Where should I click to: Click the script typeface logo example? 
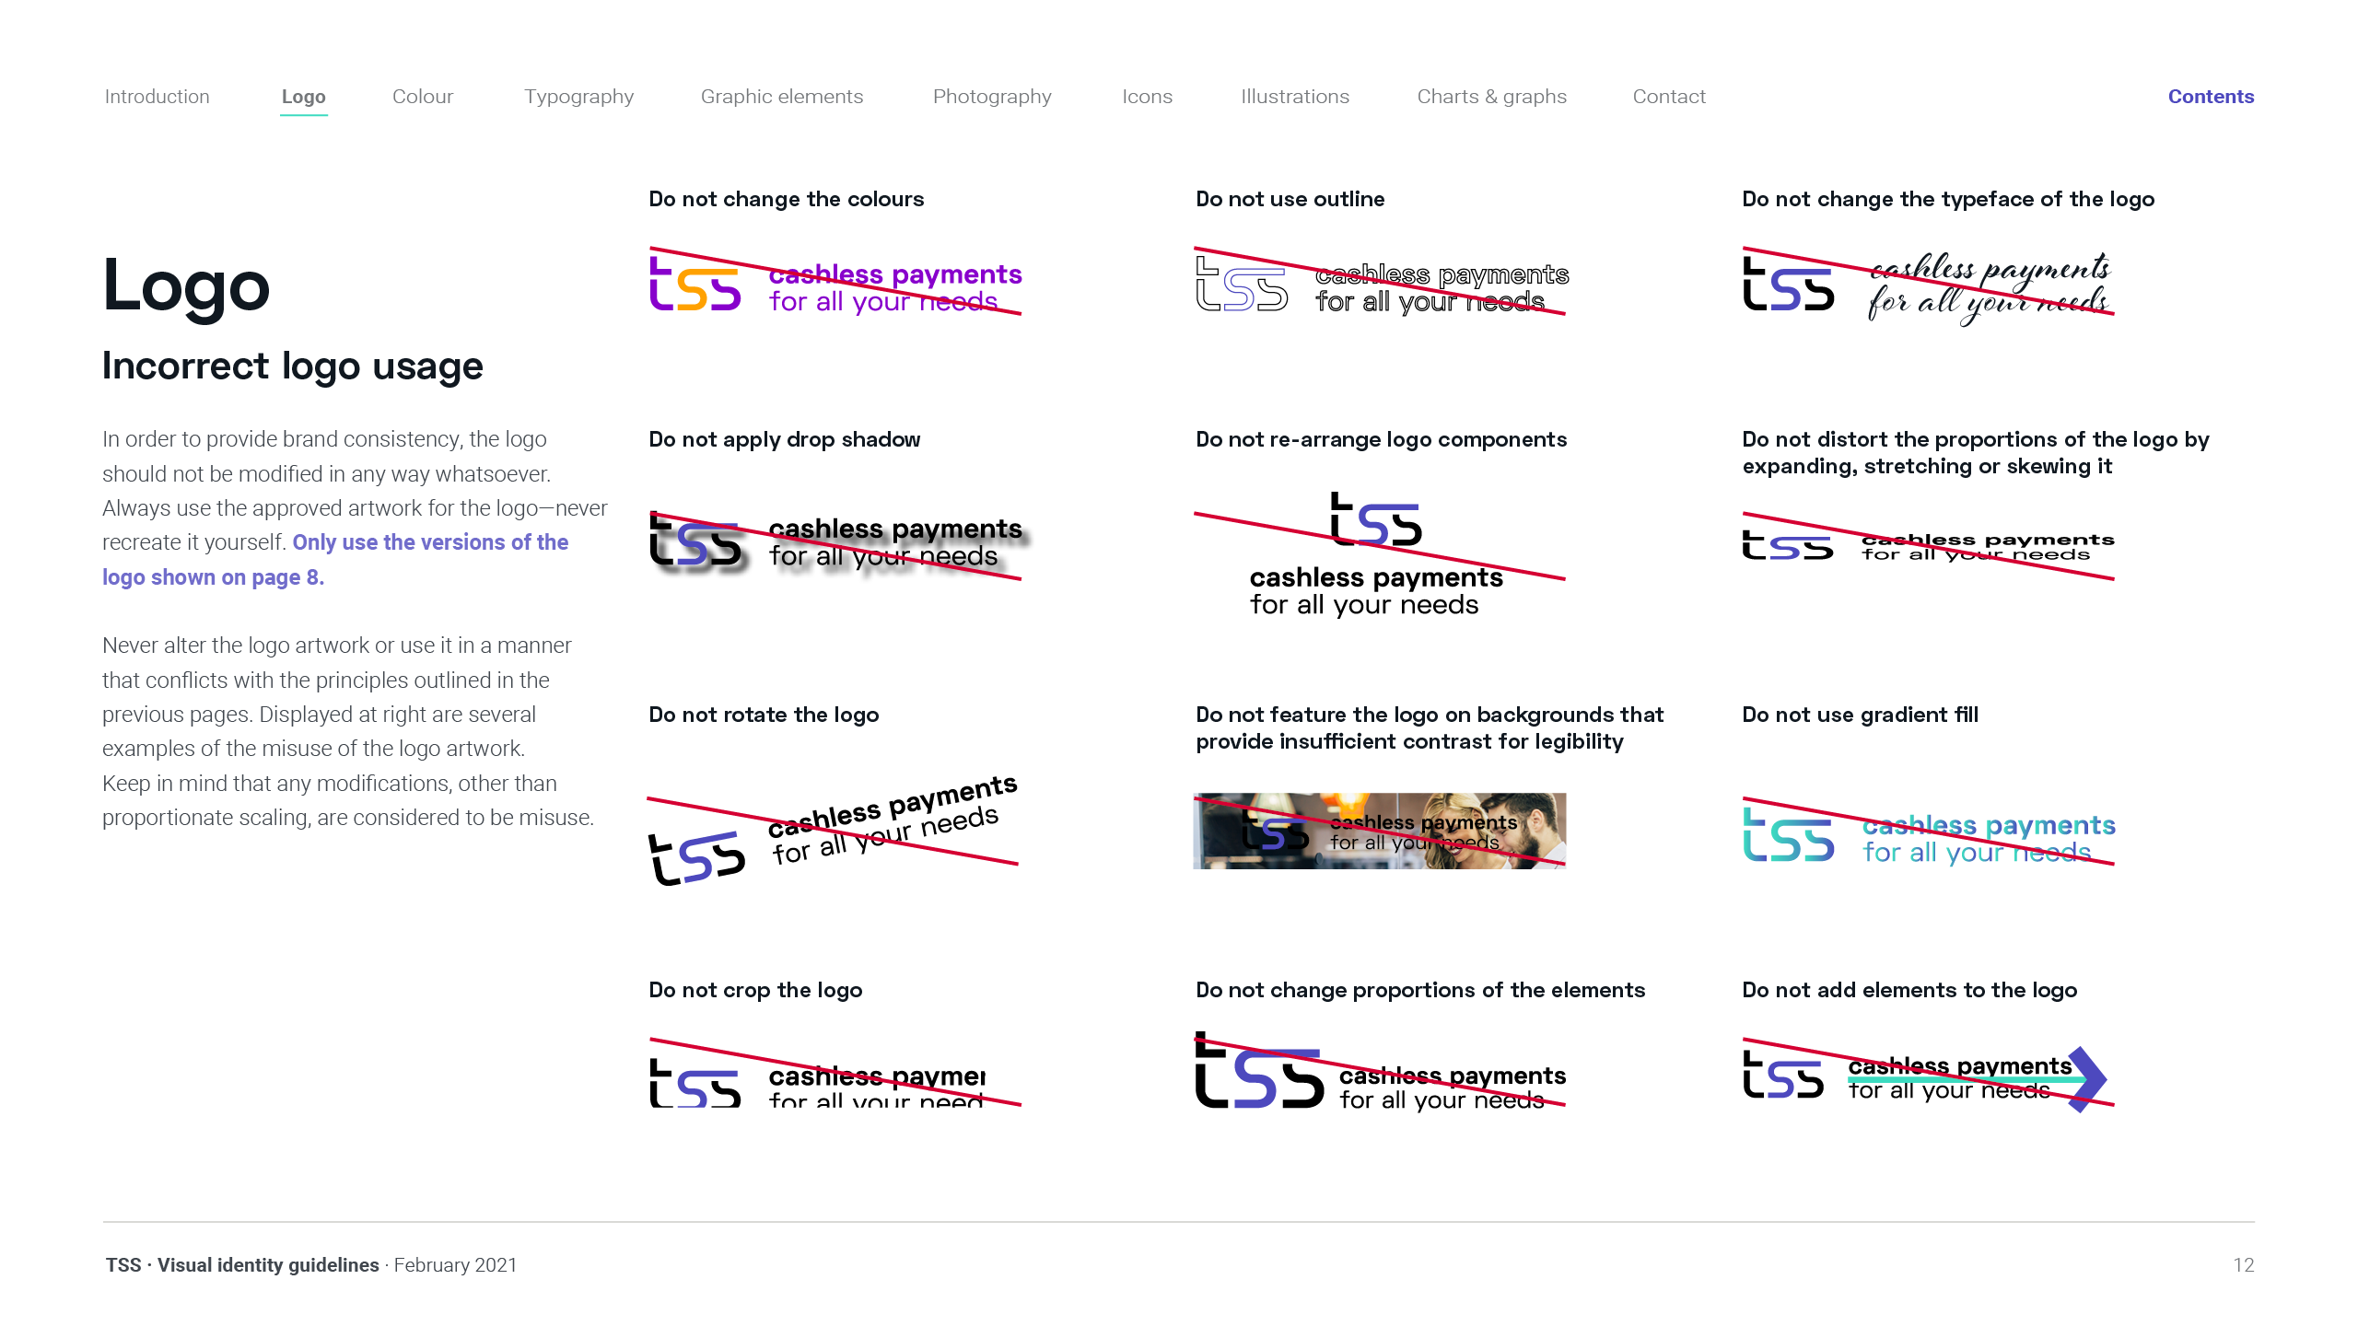point(1927,285)
